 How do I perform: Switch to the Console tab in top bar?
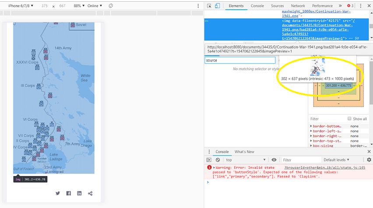pyautogui.click(x=257, y=6)
